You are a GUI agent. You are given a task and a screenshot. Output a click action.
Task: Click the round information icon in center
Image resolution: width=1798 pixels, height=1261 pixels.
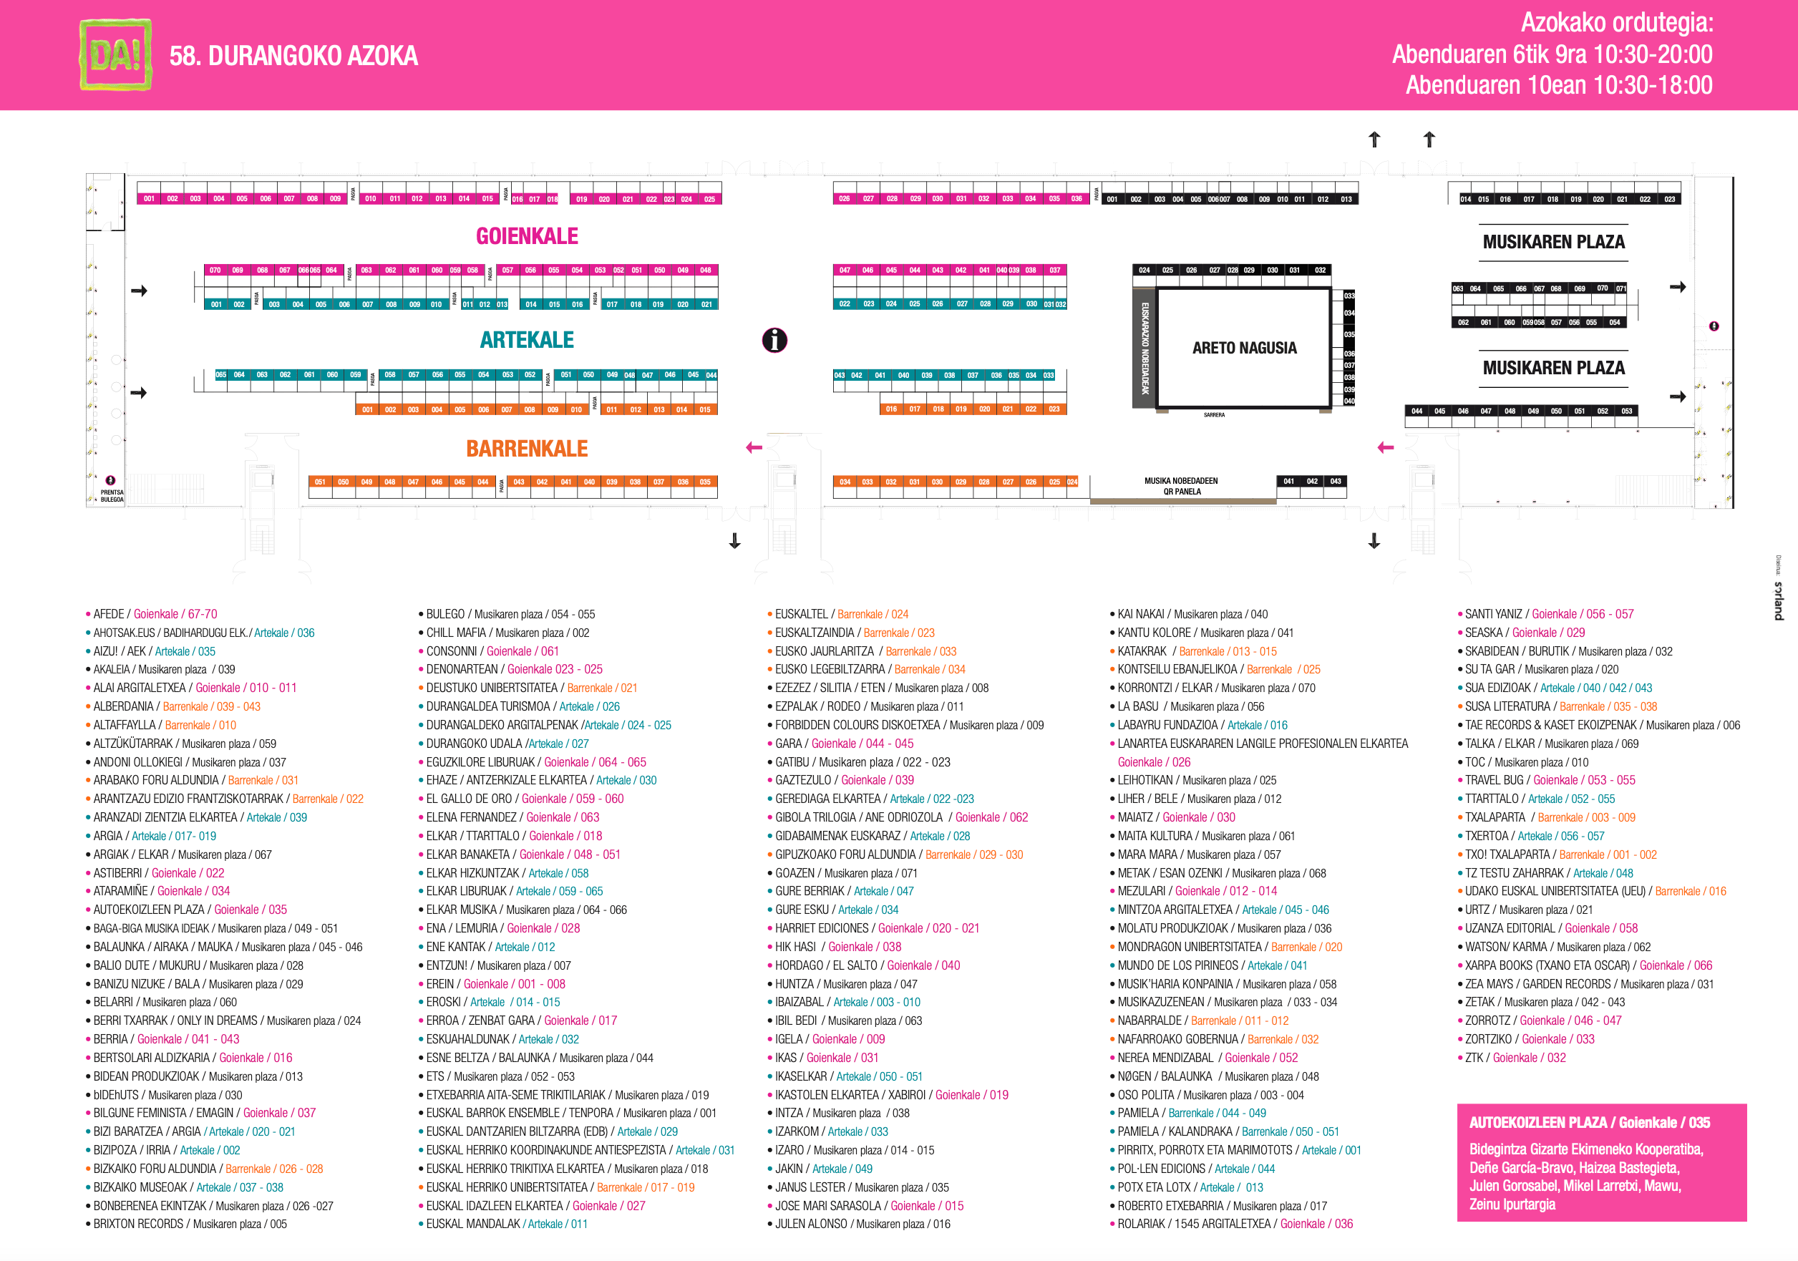(x=774, y=340)
